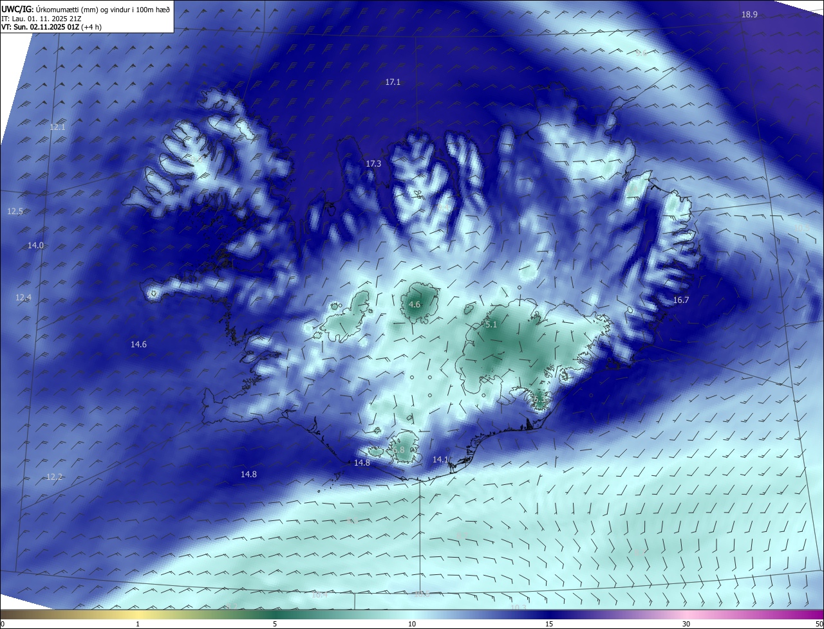Select the 17.3 value label
Viewport: 824px width, 629px height.
click(373, 164)
